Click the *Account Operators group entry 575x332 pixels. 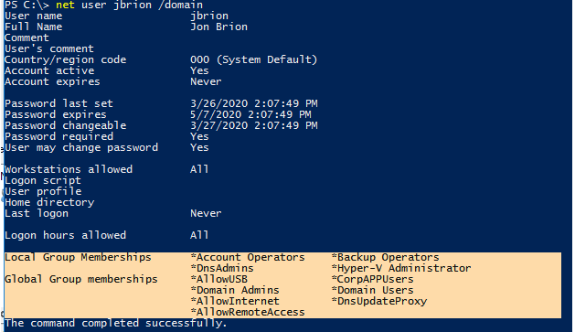[x=248, y=258]
